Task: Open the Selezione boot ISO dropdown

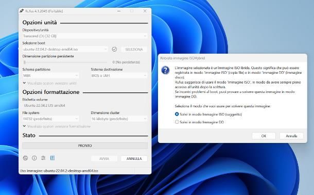Action: pos(65,50)
